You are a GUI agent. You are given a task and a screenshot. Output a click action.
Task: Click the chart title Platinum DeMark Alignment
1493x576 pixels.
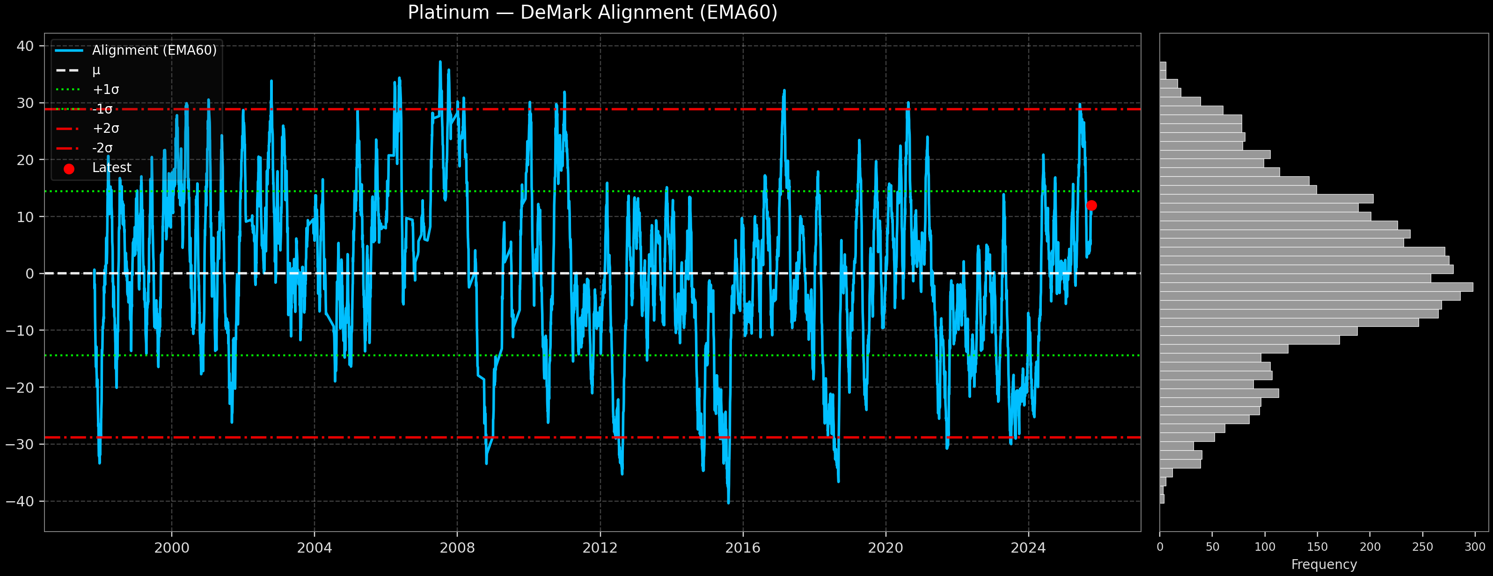pyautogui.click(x=593, y=13)
